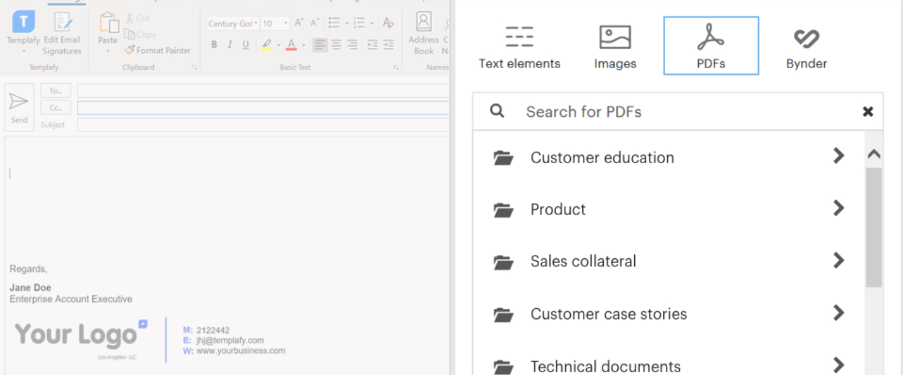Toggle underline formatting
This screenshot has width=903, height=375.
pos(245,45)
